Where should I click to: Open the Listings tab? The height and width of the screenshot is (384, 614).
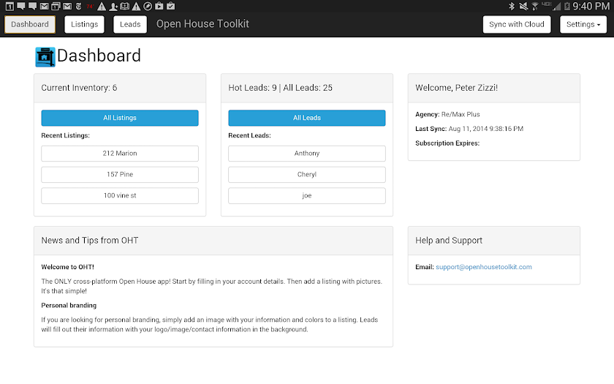point(84,24)
